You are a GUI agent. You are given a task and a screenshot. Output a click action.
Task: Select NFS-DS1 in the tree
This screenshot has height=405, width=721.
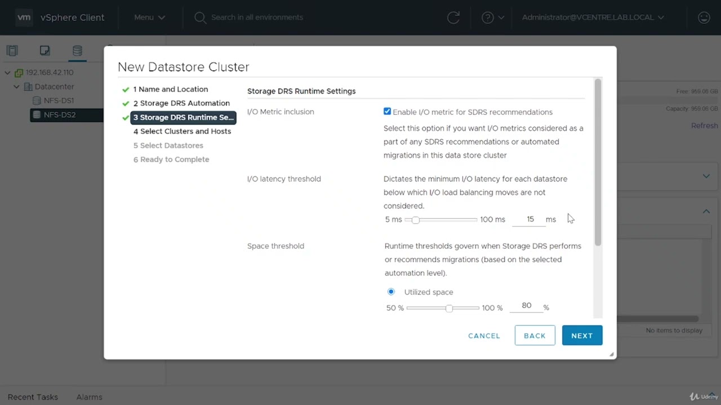click(x=59, y=101)
